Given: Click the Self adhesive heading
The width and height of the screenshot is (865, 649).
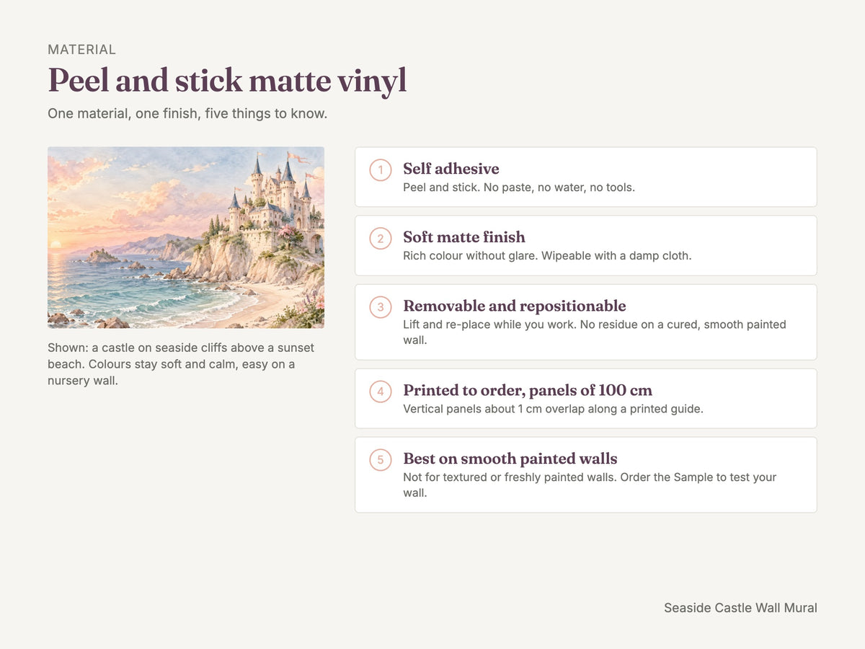Looking at the screenshot, I should tap(451, 169).
